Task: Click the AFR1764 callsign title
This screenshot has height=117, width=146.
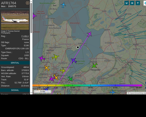Action: click(x=8, y=3)
